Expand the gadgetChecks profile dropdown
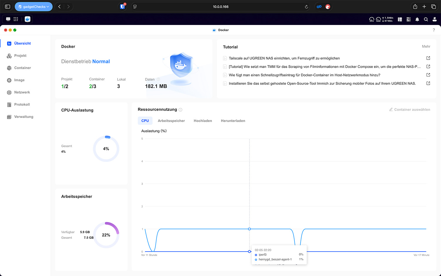Screen dimensions: 441x276 point(34,6)
